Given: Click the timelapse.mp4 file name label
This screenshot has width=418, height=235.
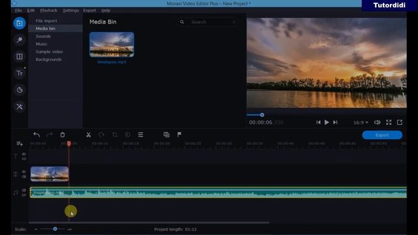Looking at the screenshot, I should [x=112, y=62].
